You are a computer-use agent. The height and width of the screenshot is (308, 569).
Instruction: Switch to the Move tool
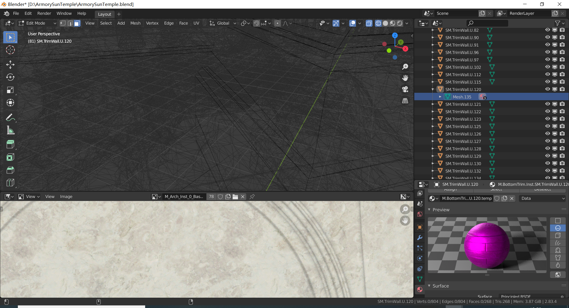coord(10,65)
